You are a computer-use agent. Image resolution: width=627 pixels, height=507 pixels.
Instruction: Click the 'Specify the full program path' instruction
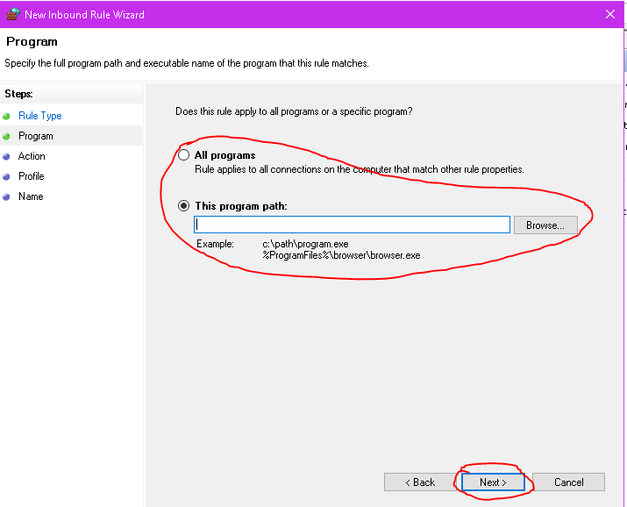(186, 63)
